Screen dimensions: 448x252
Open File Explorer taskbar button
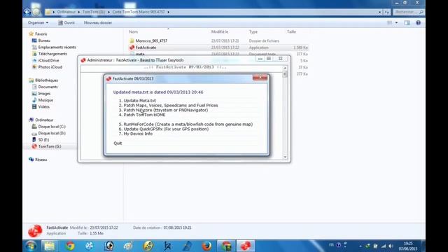point(50,246)
